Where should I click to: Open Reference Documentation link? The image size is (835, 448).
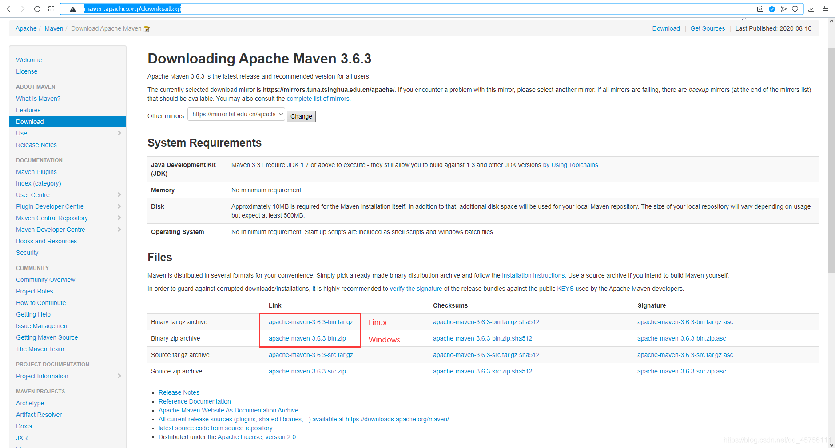[x=195, y=401]
